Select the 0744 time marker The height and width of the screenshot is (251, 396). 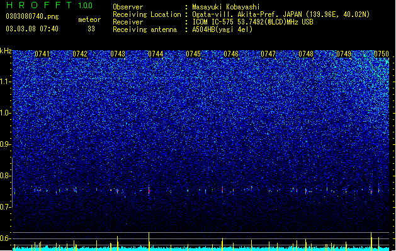(156, 54)
